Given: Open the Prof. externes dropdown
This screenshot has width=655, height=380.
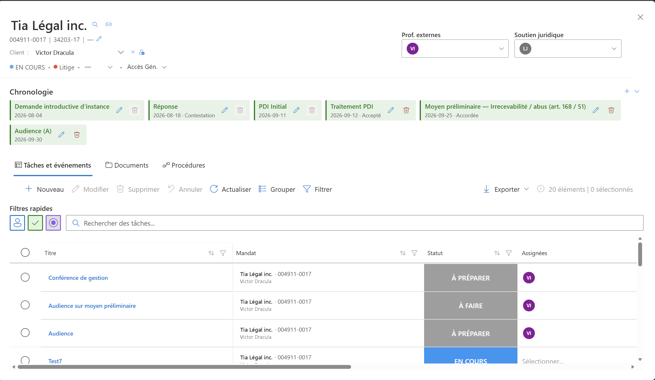Looking at the screenshot, I should coord(455,49).
